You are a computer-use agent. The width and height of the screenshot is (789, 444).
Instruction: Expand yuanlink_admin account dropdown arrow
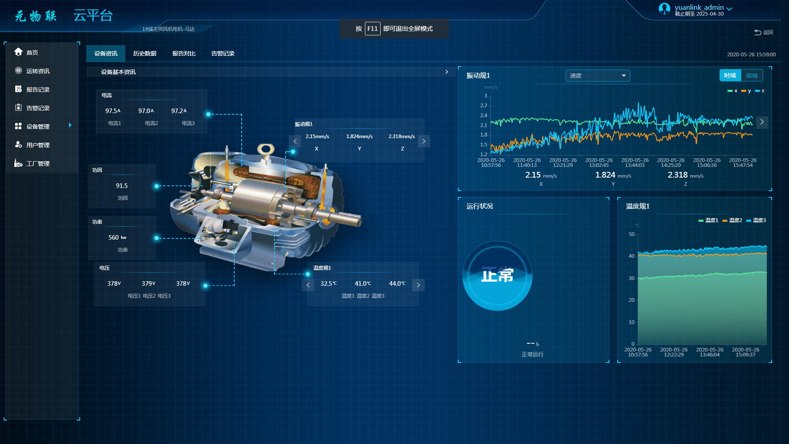tap(729, 9)
